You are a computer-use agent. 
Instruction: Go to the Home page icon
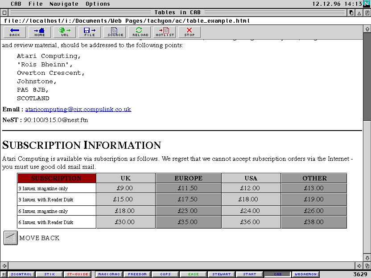click(x=40, y=32)
